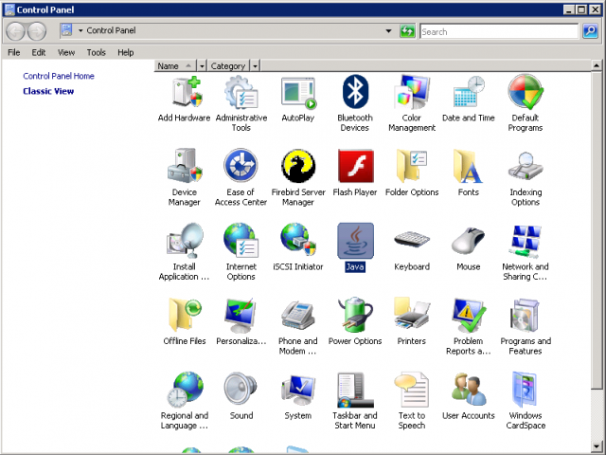Select the iSCSI Initiator icon
This screenshot has height=455, width=606.
pyautogui.click(x=298, y=247)
